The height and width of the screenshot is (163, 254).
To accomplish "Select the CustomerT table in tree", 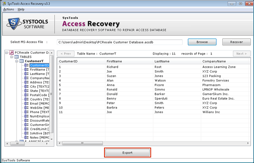I will (34, 61).
